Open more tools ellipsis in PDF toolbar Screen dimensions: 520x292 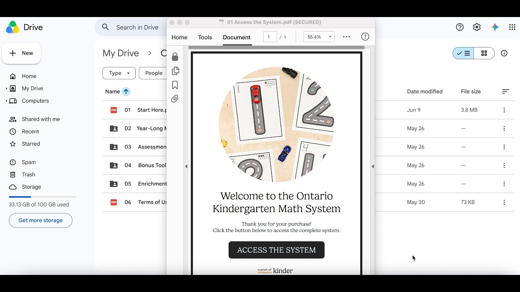(347, 37)
